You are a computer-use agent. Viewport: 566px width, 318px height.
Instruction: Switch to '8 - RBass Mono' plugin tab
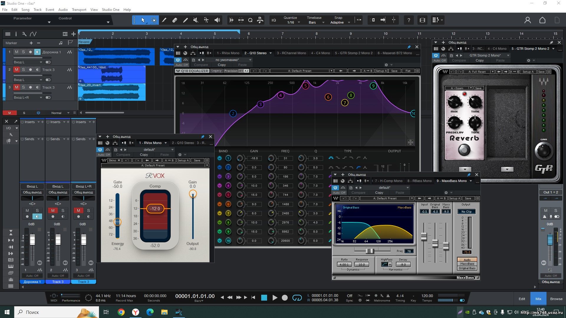click(419, 181)
